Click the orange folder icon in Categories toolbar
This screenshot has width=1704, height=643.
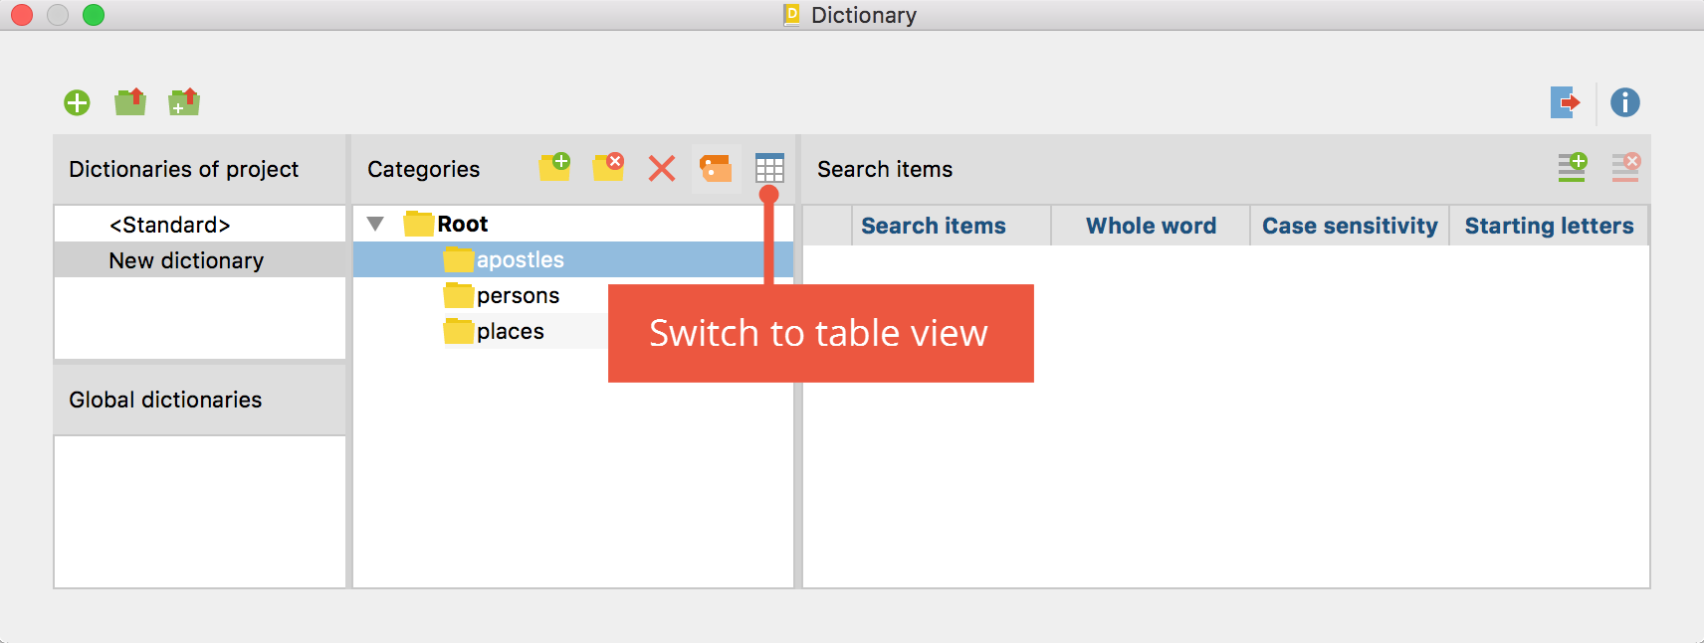click(716, 168)
